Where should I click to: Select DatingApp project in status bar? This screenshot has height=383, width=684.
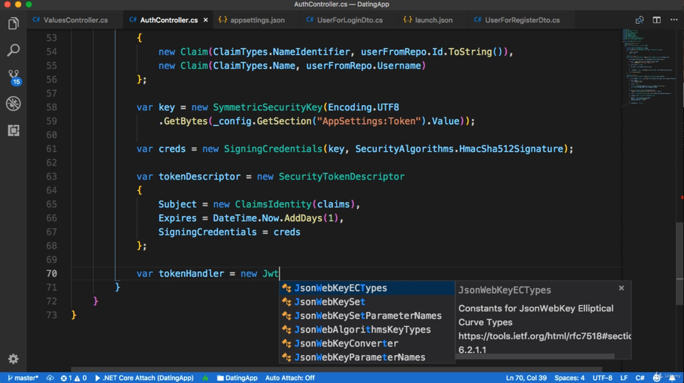point(237,378)
